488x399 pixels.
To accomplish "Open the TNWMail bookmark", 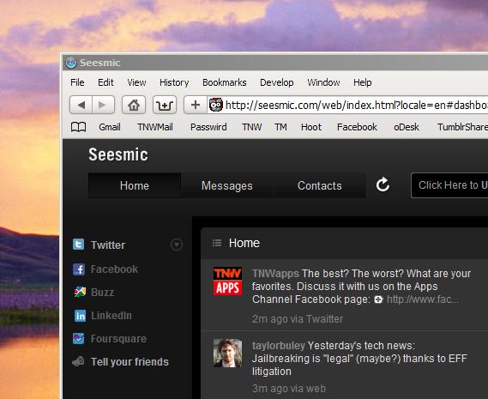I will click(x=155, y=127).
